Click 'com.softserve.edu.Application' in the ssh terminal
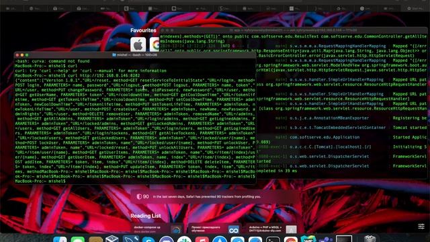Screen dimensions: 430x242 pos(325,137)
